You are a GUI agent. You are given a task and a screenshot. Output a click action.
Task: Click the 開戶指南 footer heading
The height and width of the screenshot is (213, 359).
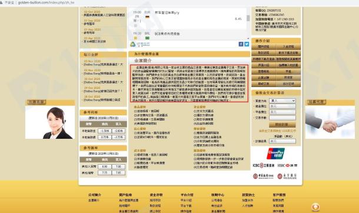(125, 195)
